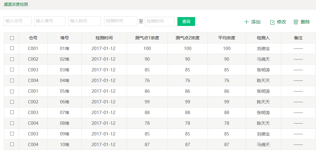This screenshot has width=316, height=151.
Task: Click 测气点2浓度 value 99 in 06堆 row
Action: click(188, 102)
